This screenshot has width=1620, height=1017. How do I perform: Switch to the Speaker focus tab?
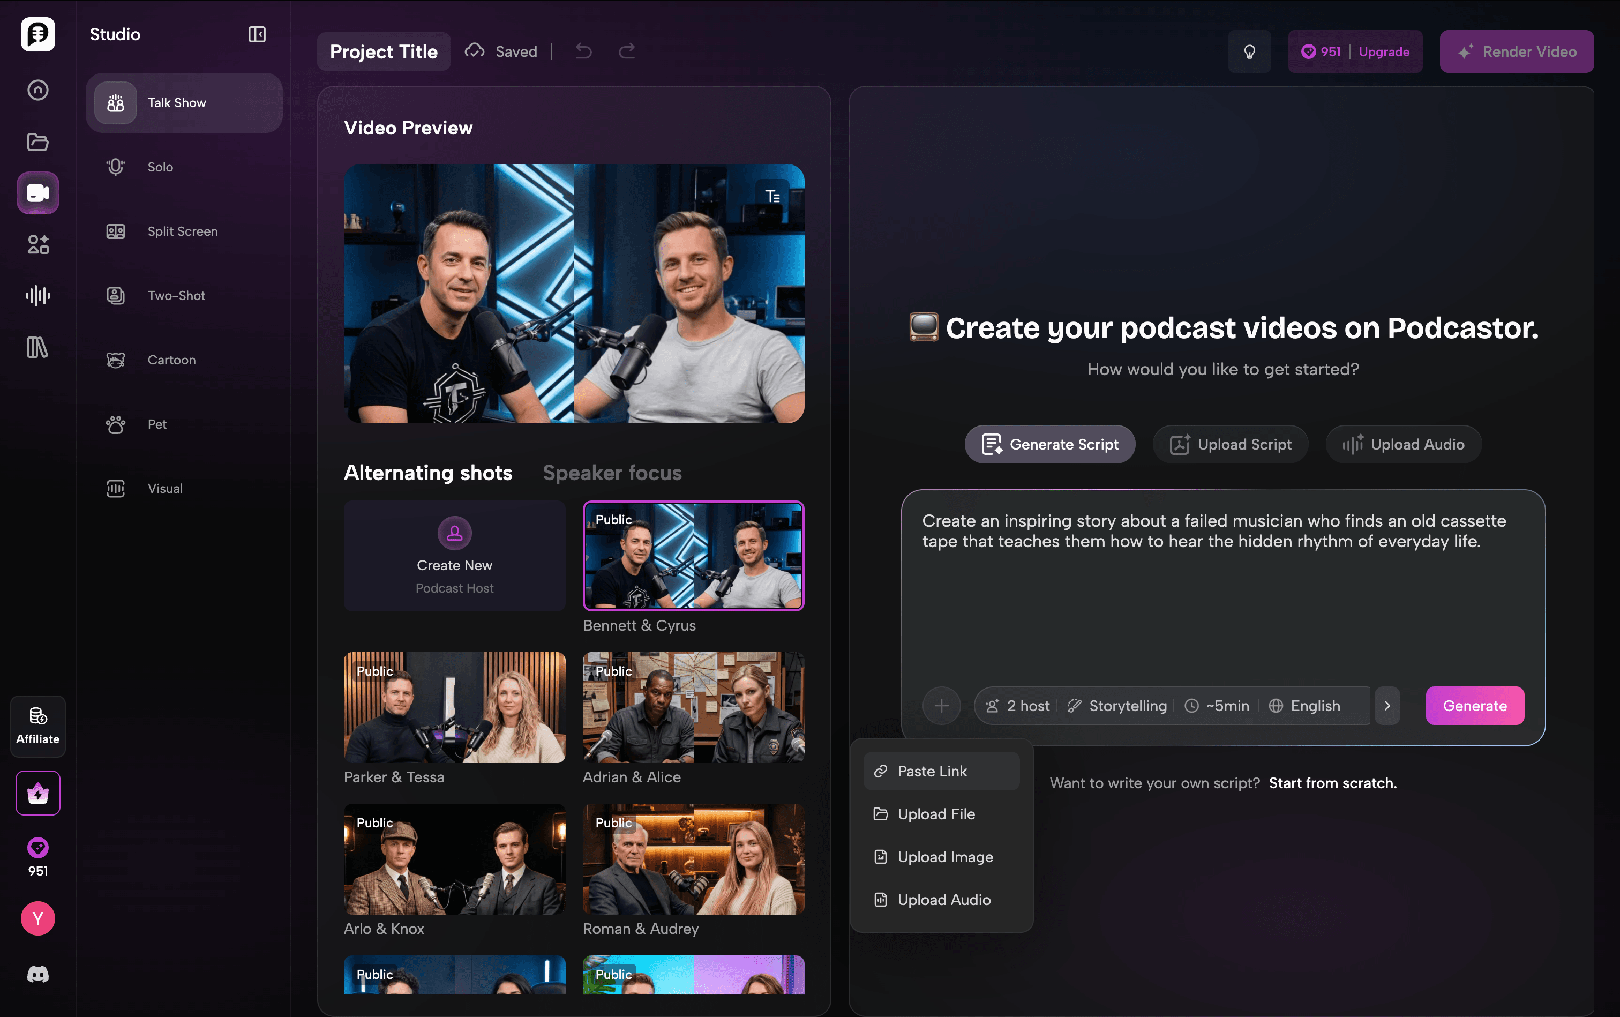click(613, 473)
